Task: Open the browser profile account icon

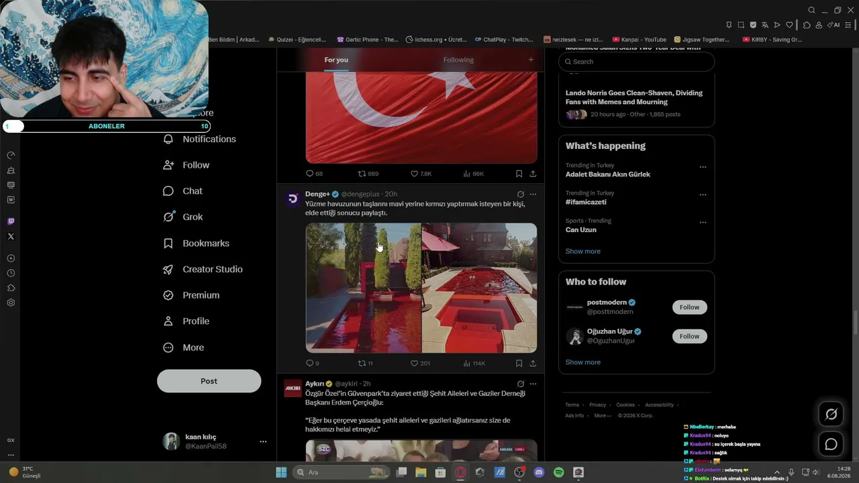Action: 819,25
